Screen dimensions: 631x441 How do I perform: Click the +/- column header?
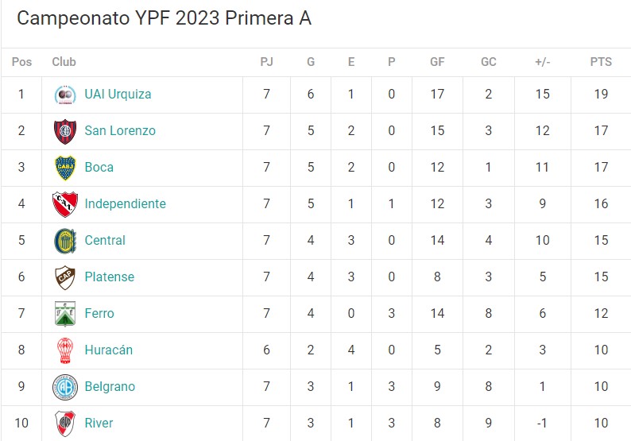click(543, 62)
